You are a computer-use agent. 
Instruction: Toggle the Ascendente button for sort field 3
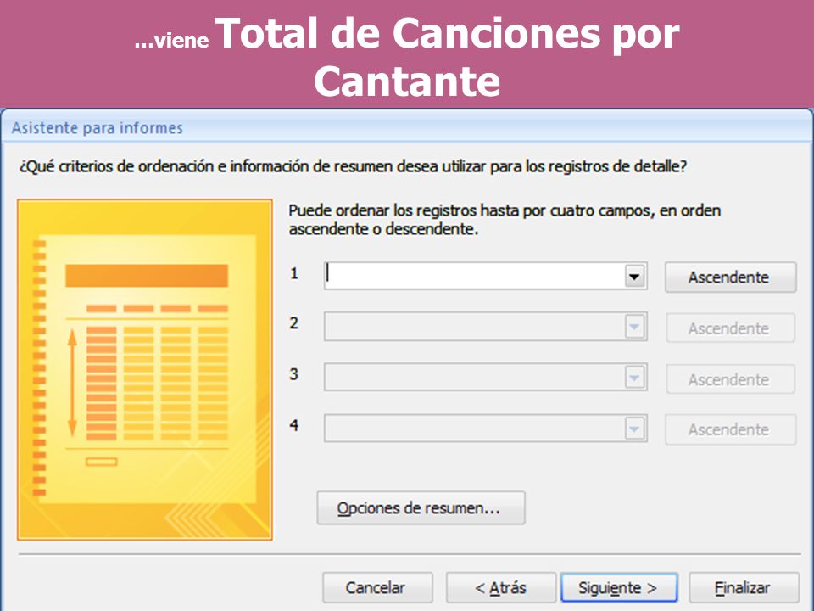(730, 378)
